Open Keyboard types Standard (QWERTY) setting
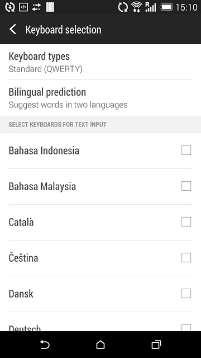The image size is (201, 358). coord(100,62)
